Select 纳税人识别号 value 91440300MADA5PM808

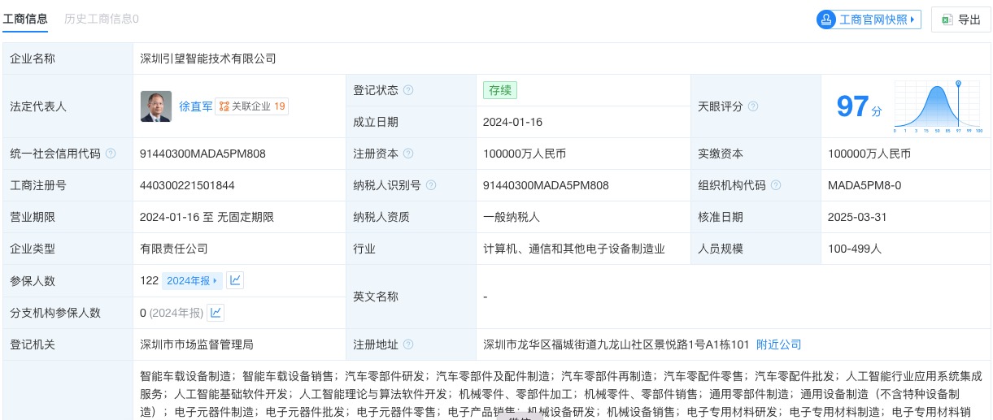tap(546, 185)
